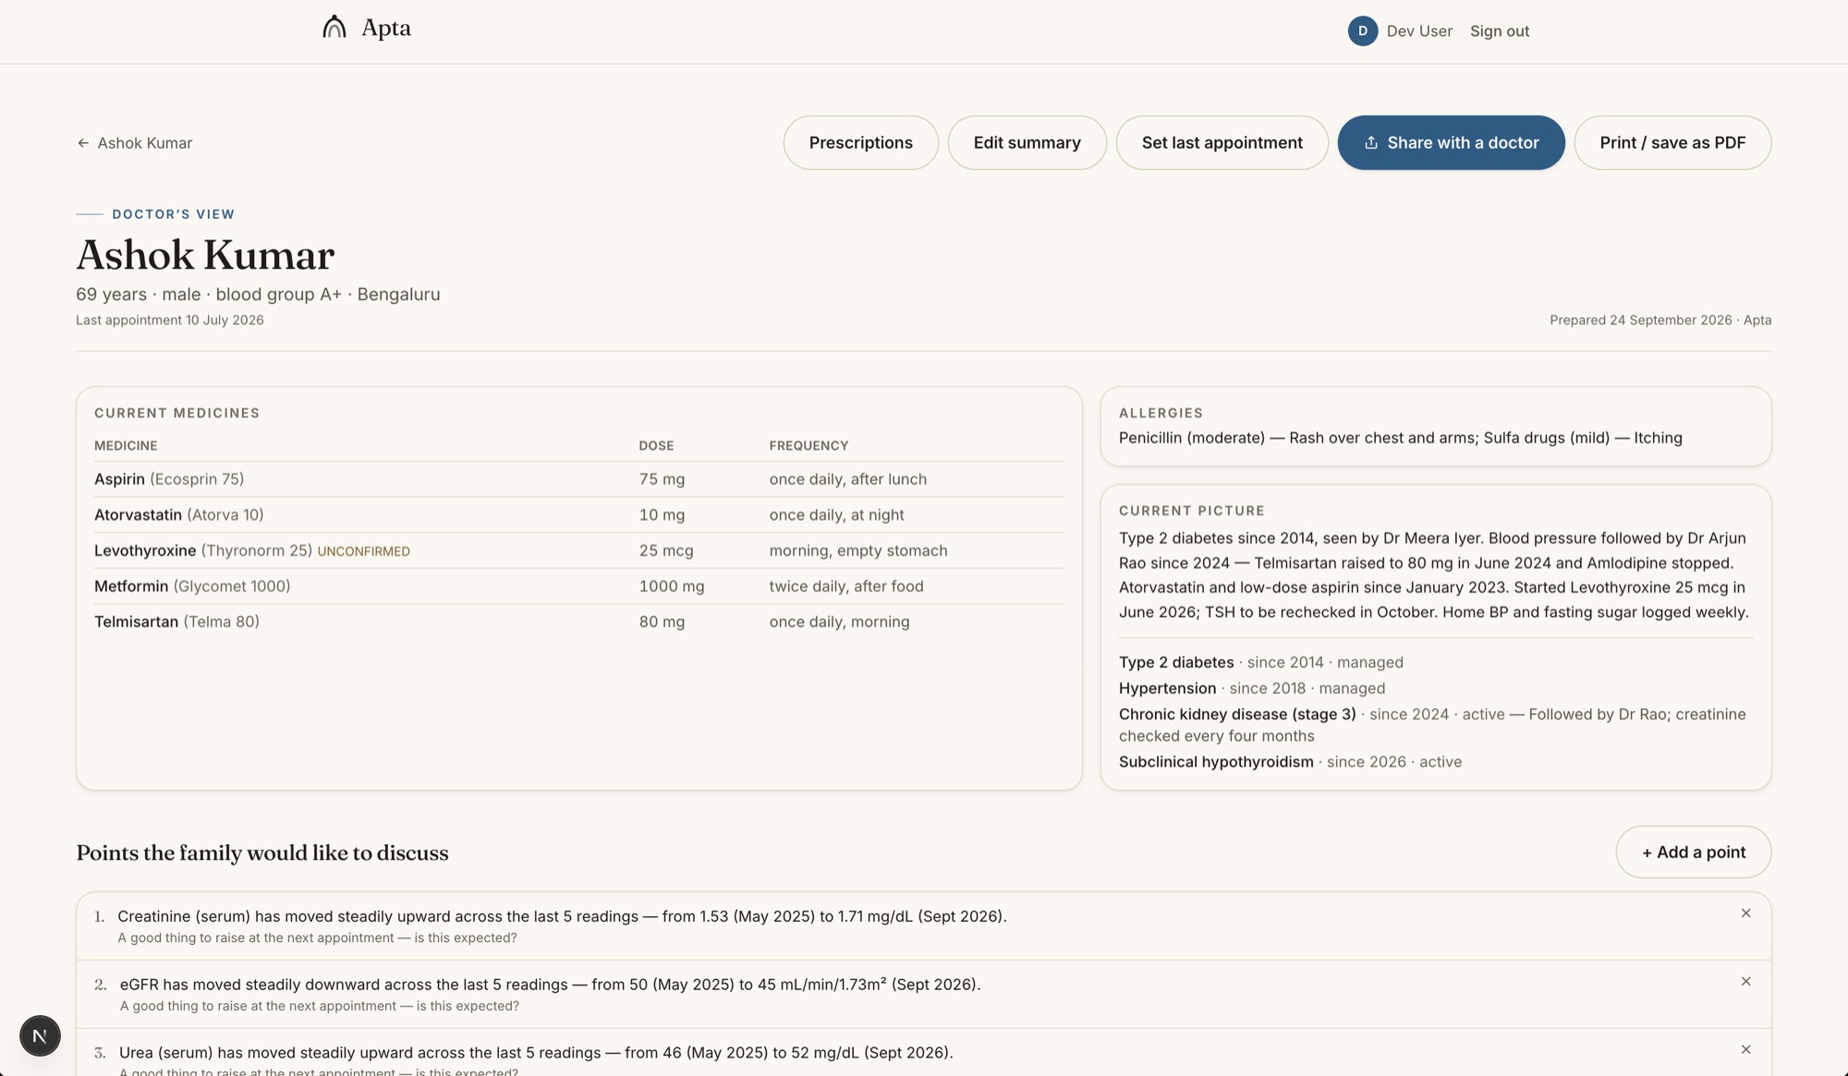Dismiss the Creatinine discussion point

click(x=1745, y=913)
